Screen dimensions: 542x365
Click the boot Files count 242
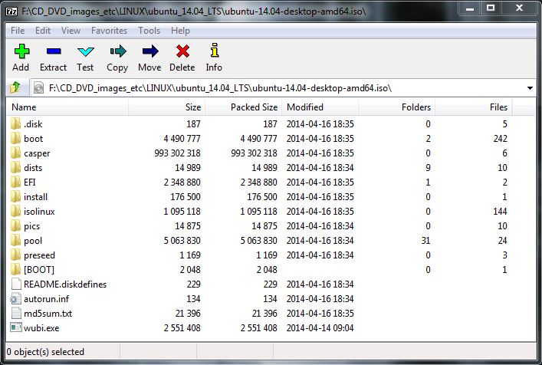click(x=500, y=138)
